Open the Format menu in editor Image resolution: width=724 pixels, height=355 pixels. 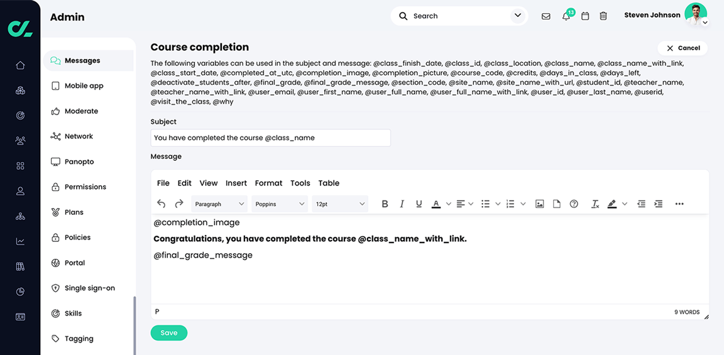(x=269, y=183)
